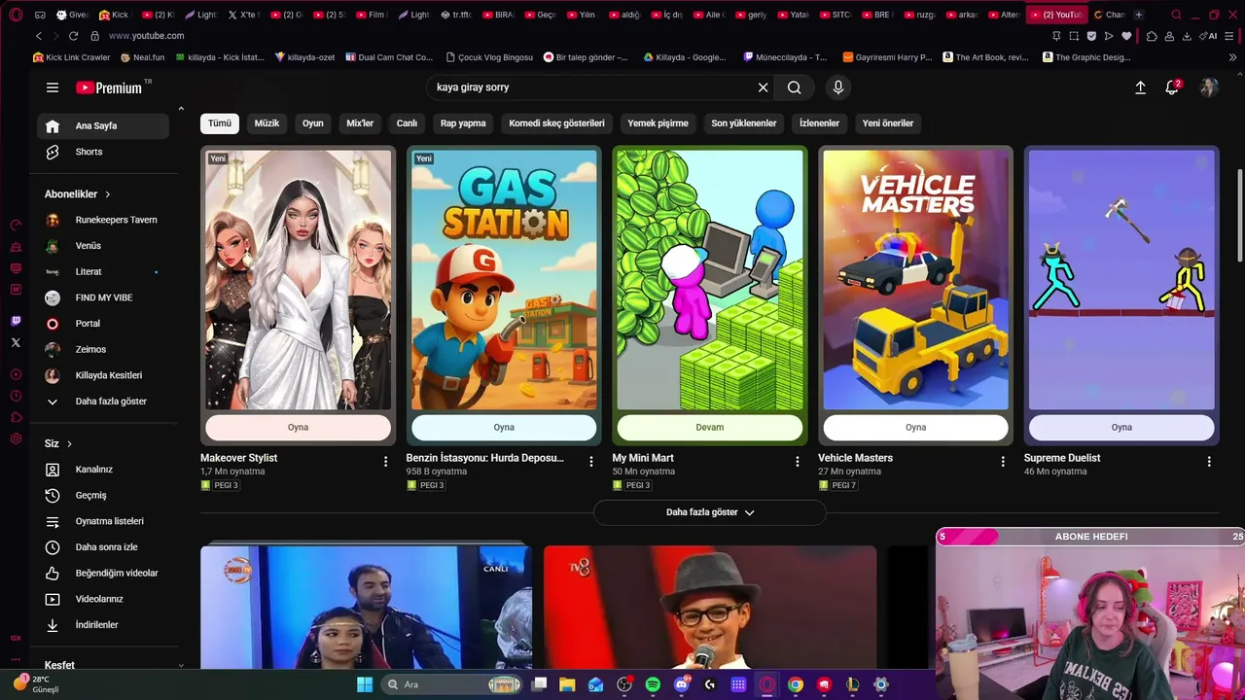Expand Daha fazla göster subscriptions list
Image resolution: width=1245 pixels, height=700 pixels.
(x=104, y=402)
